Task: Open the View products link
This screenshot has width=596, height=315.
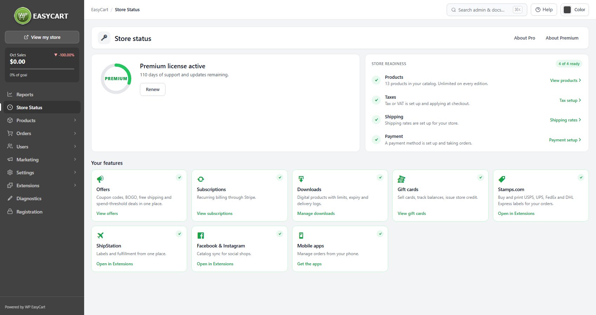Action: coord(565,80)
